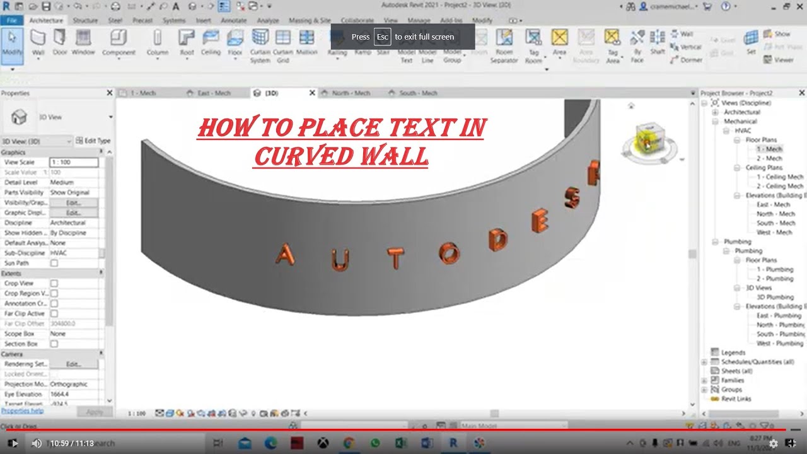Open the Properties help link

[x=22, y=410]
